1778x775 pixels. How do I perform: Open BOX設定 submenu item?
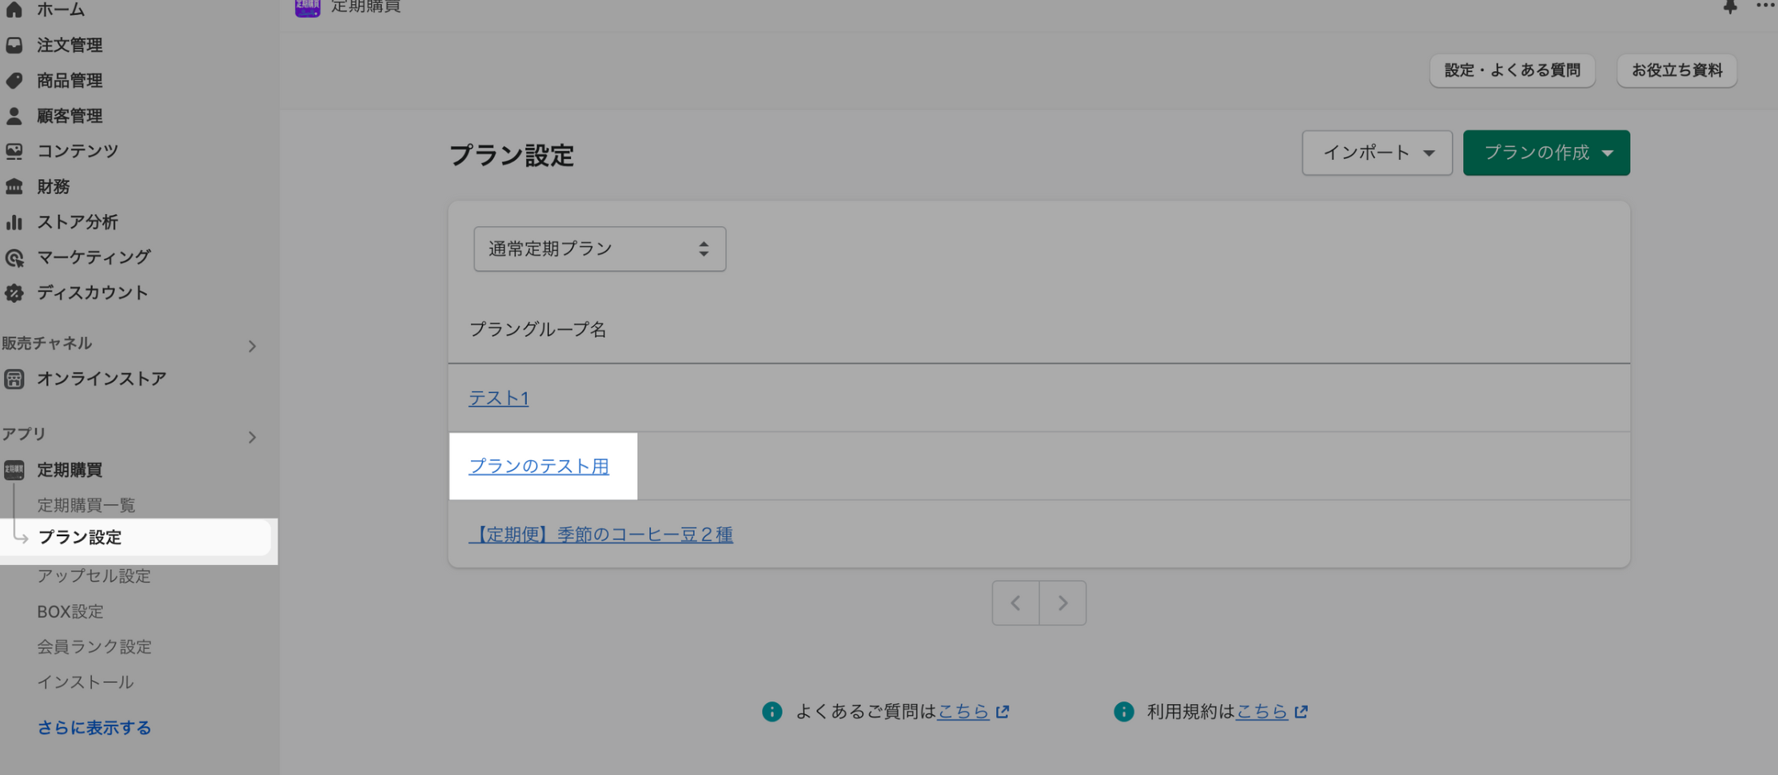click(70, 612)
